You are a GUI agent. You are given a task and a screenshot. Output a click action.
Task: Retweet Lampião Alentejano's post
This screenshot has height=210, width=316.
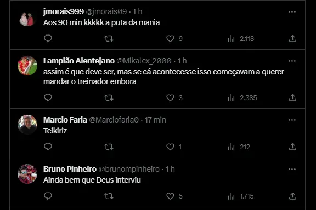click(109, 98)
